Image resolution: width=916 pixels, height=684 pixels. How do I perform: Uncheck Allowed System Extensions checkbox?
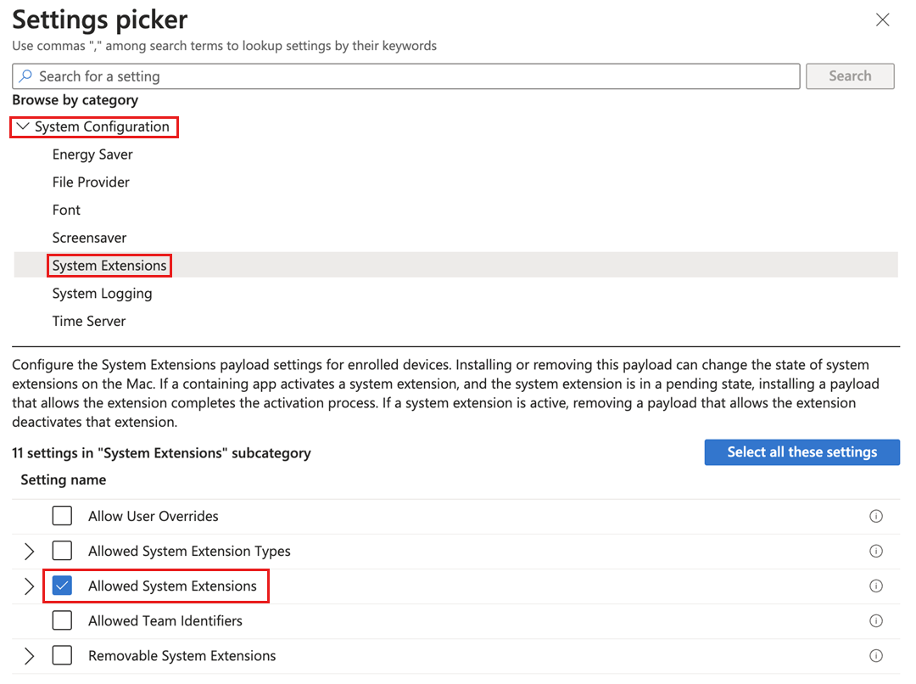(x=62, y=586)
